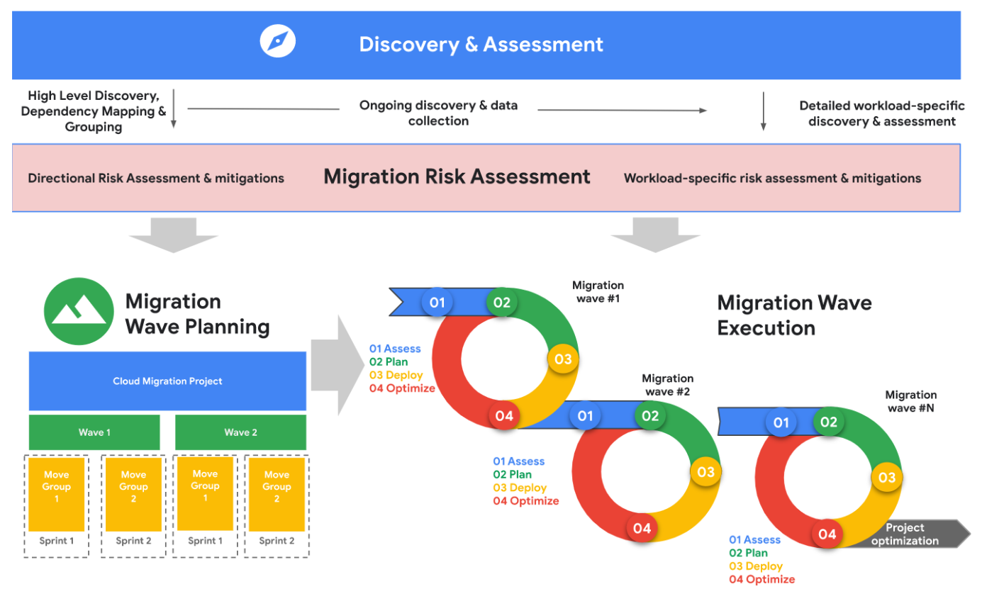Viewport: 982px width, 606px height.
Task: Click the blue 01 Assess circle in wave #1
Action: (437, 301)
